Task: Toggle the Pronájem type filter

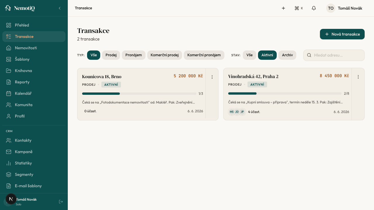Action: tap(134, 55)
